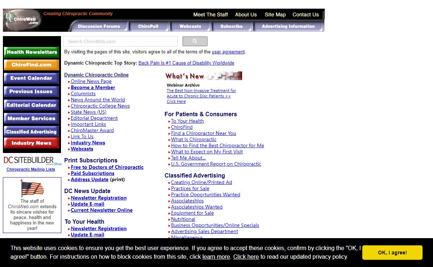
Task: Open Chiropractic College News link
Action: pyautogui.click(x=100, y=106)
